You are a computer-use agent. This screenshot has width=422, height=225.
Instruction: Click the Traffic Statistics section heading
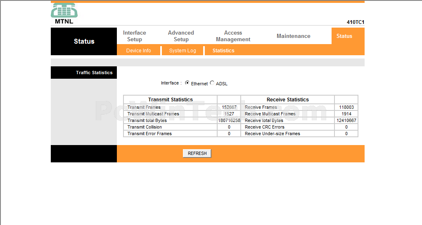(x=94, y=73)
